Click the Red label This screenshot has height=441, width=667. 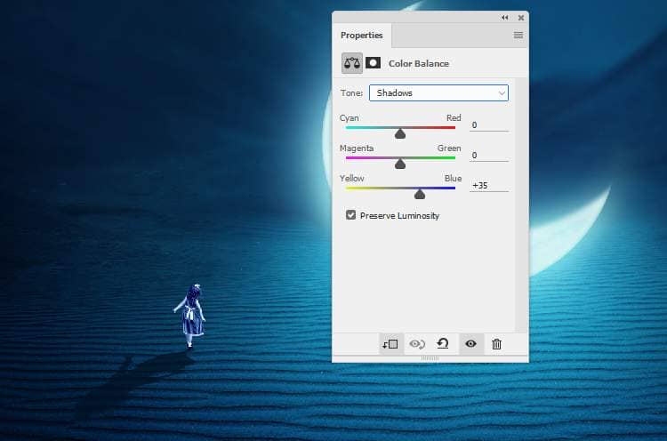pyautogui.click(x=454, y=117)
